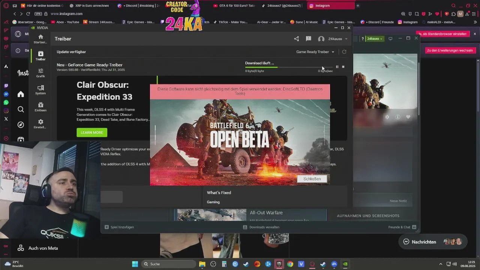
Task: Click the heart favorite icon in Steam window
Action: (408, 117)
